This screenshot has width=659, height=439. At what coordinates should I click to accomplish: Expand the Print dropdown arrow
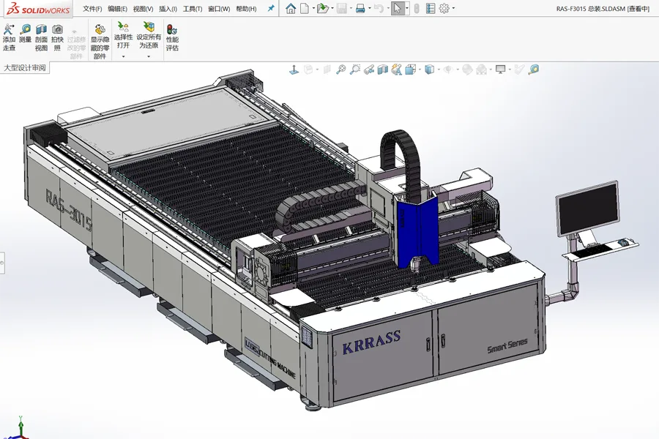click(x=370, y=8)
